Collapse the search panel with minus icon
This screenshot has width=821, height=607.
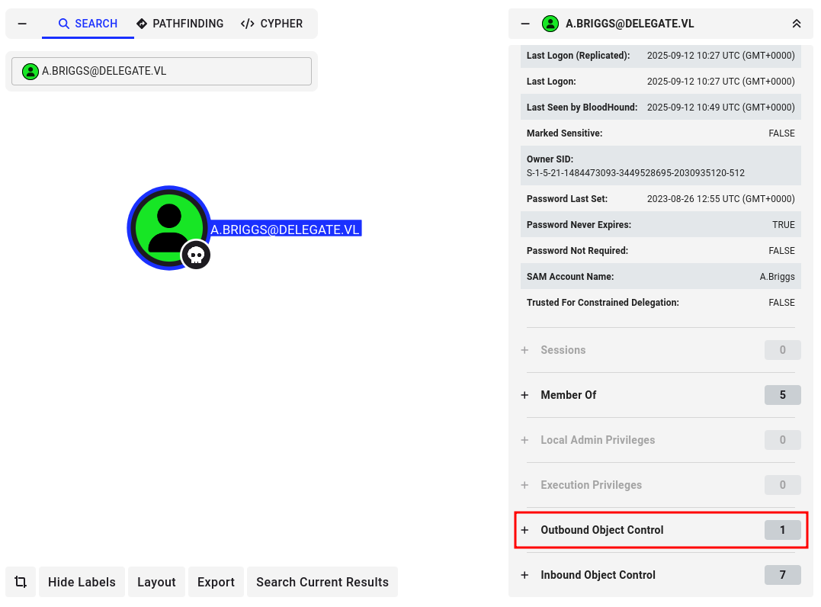pos(22,24)
